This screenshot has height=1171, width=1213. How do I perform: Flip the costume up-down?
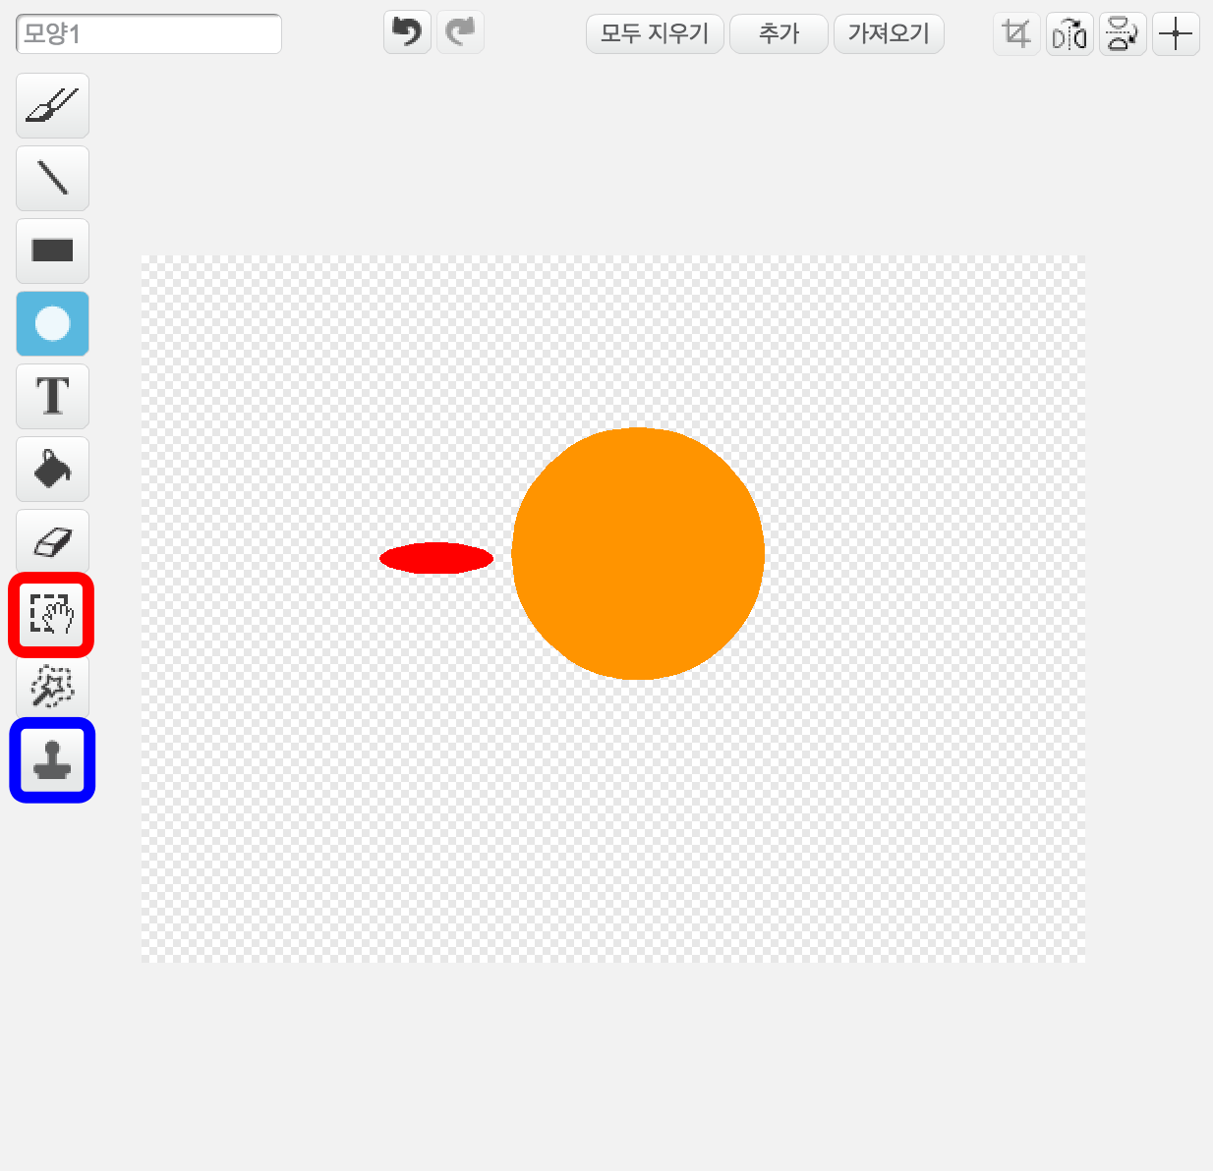coord(1123,34)
